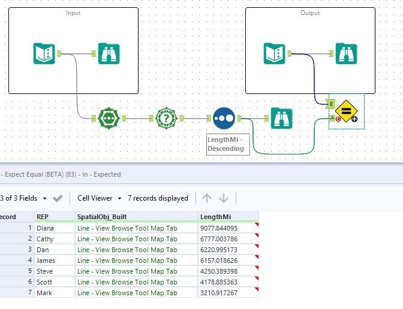This screenshot has height=309, width=403.
Task: Select the Mark cell in REP column
Action: (x=55, y=293)
